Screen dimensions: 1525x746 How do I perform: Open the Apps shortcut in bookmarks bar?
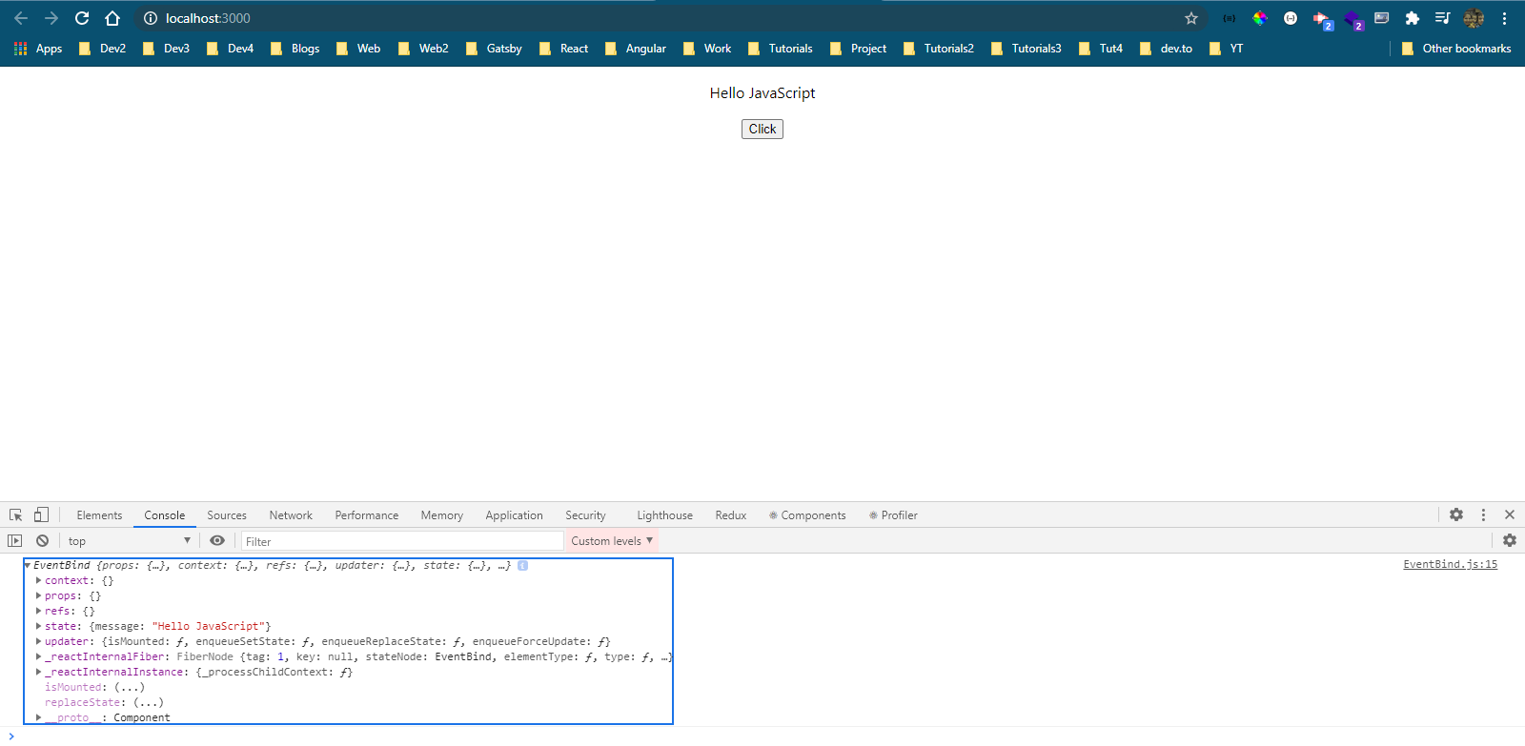38,49
